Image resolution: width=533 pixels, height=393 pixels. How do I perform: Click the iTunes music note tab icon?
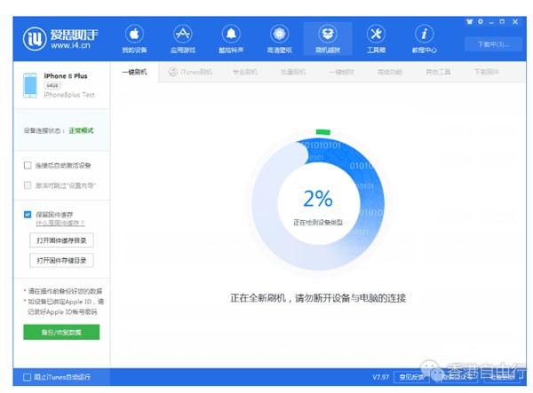pyautogui.click(x=173, y=72)
